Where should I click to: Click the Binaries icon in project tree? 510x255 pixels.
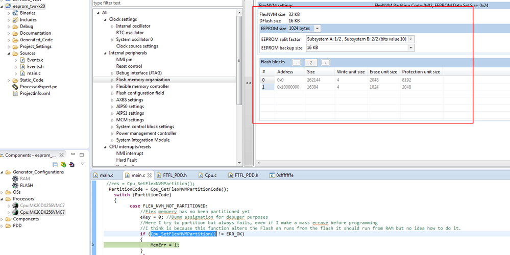point(15,13)
